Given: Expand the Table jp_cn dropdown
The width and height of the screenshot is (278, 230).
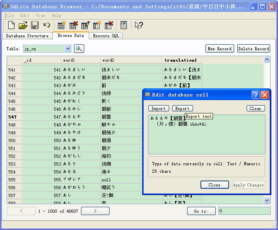Looking at the screenshot, I should pyautogui.click(x=68, y=49).
